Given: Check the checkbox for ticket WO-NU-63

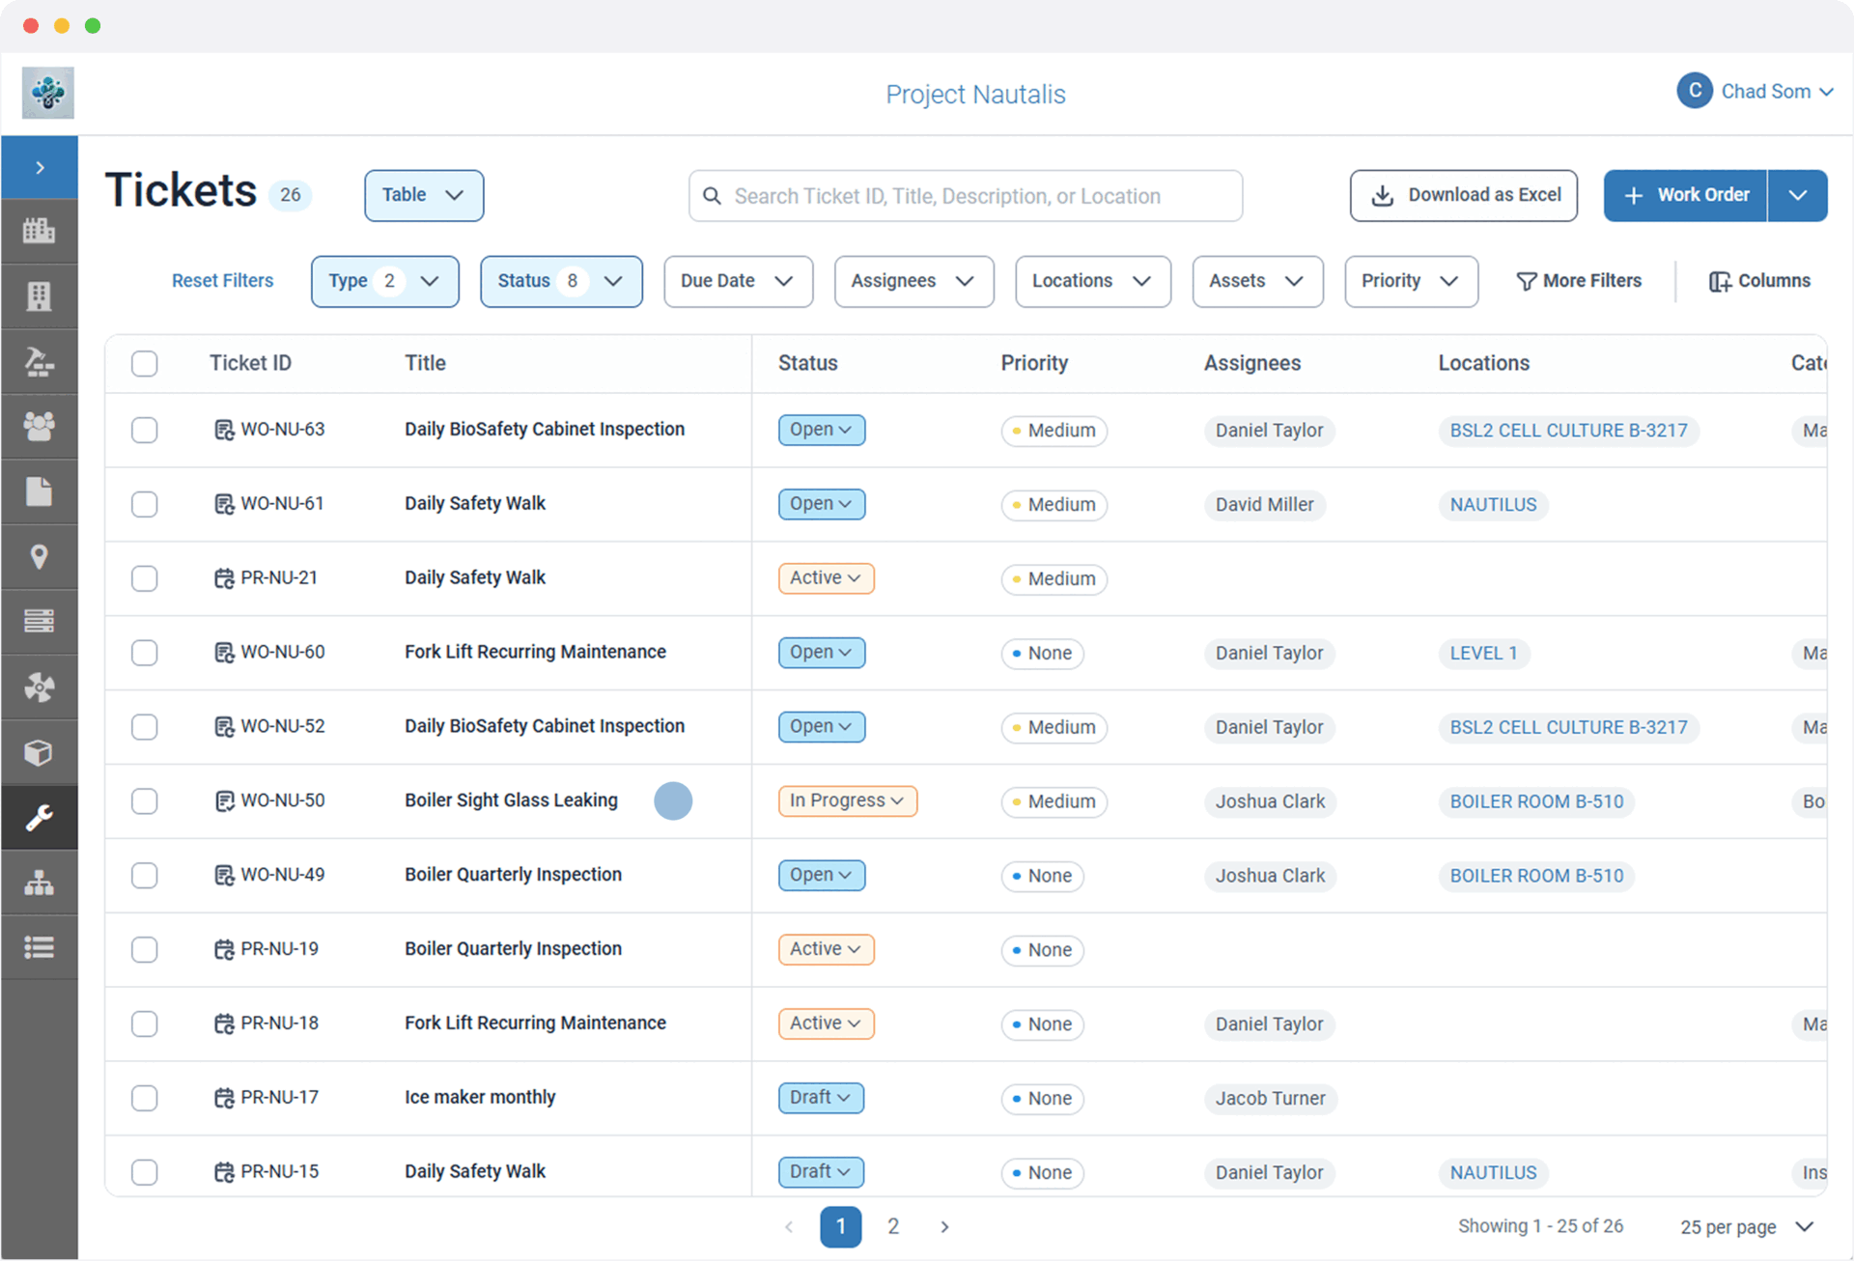Looking at the screenshot, I should pyautogui.click(x=144, y=430).
